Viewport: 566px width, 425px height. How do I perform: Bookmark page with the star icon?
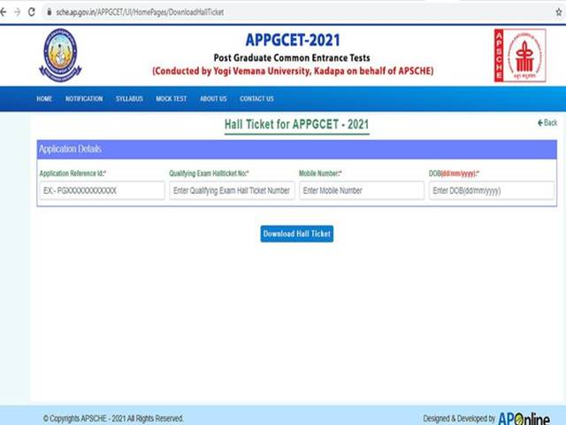(x=559, y=12)
